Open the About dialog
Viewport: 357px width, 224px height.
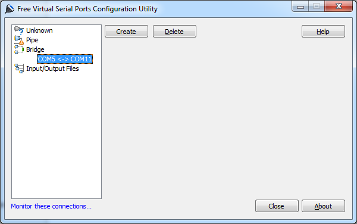coord(323,206)
